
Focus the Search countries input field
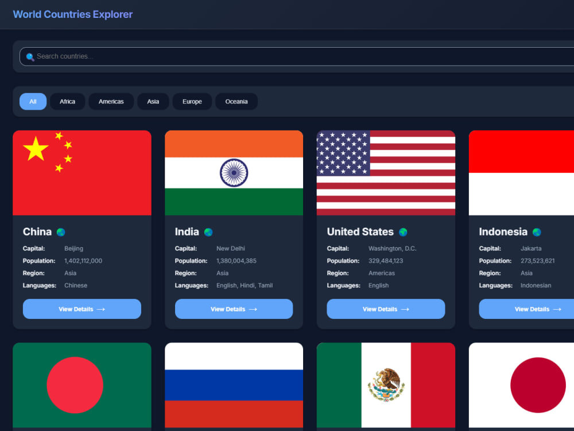click(297, 56)
